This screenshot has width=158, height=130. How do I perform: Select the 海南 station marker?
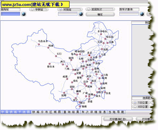80,106
